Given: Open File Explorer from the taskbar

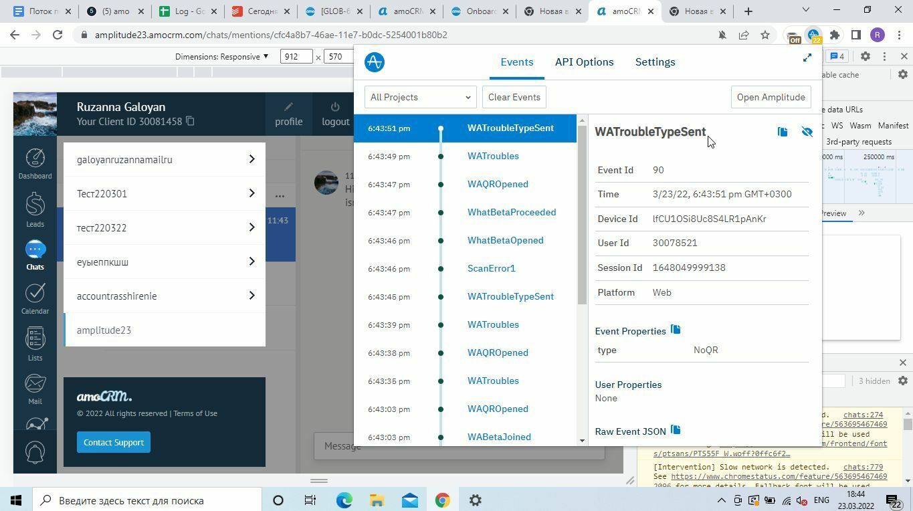Looking at the screenshot, I should [x=377, y=500].
